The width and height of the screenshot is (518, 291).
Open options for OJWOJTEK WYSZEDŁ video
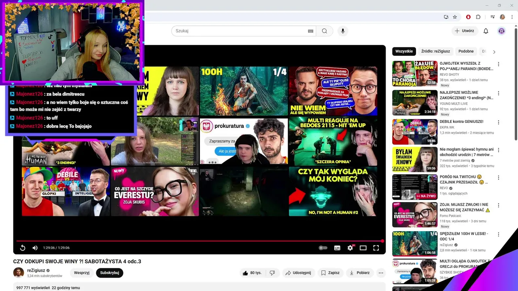499,64
